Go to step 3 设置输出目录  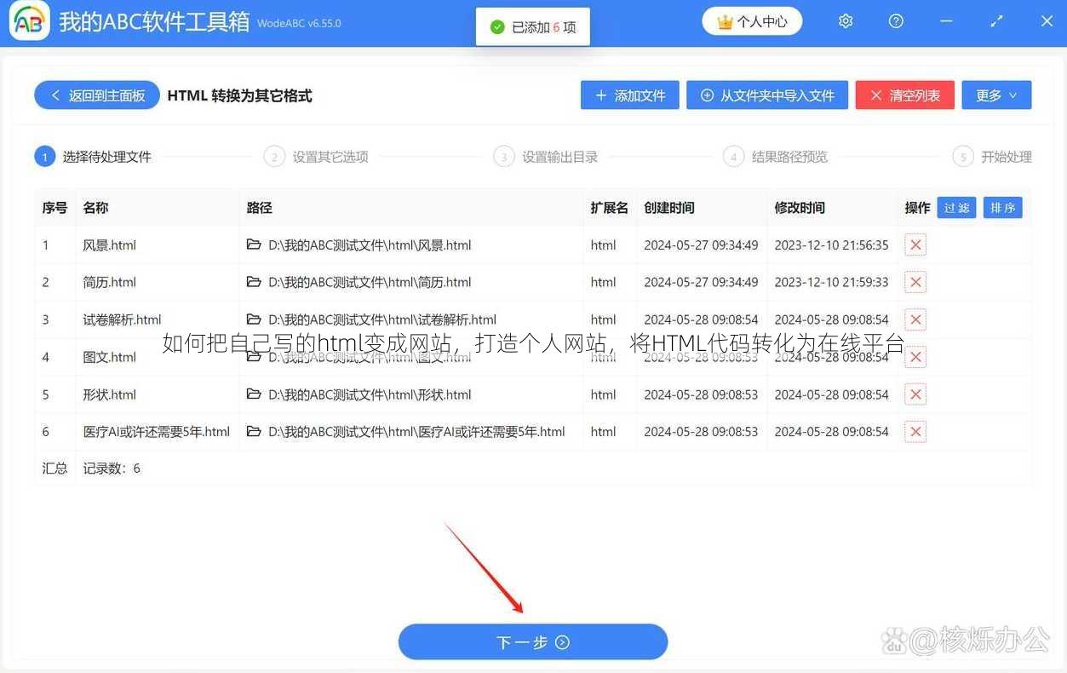coord(546,157)
